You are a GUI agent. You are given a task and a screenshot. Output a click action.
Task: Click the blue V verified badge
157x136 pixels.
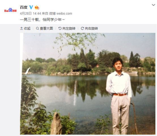point(31,7)
